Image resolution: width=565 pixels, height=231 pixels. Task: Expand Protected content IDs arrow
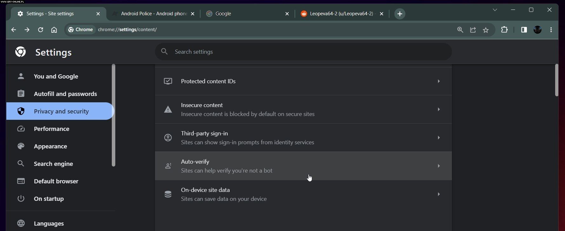(x=439, y=81)
